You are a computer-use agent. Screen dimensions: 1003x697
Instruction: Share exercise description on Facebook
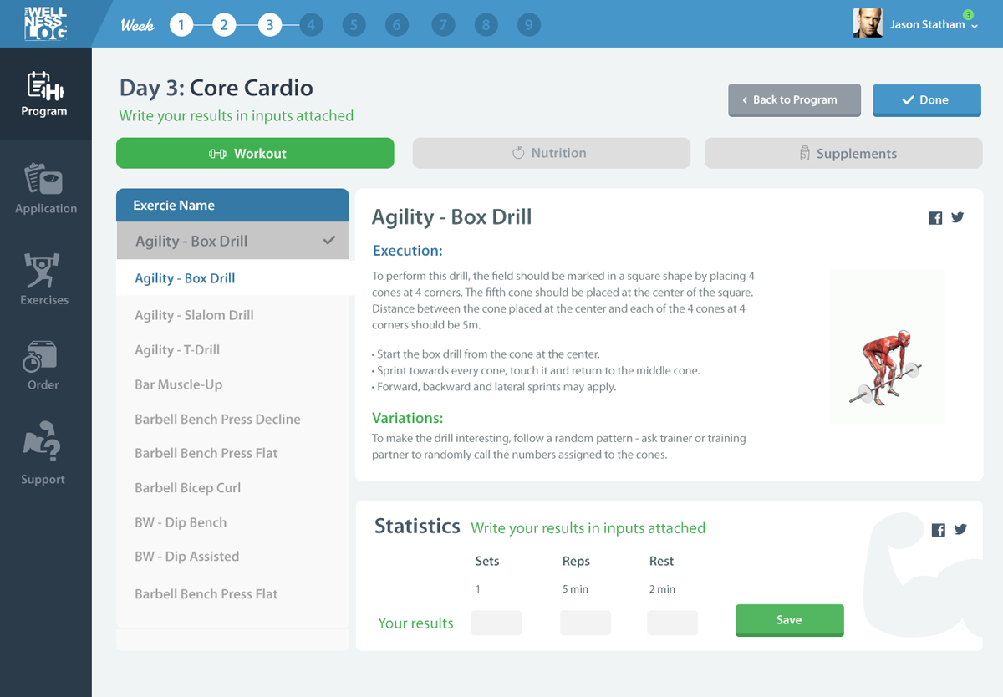pyautogui.click(x=935, y=218)
